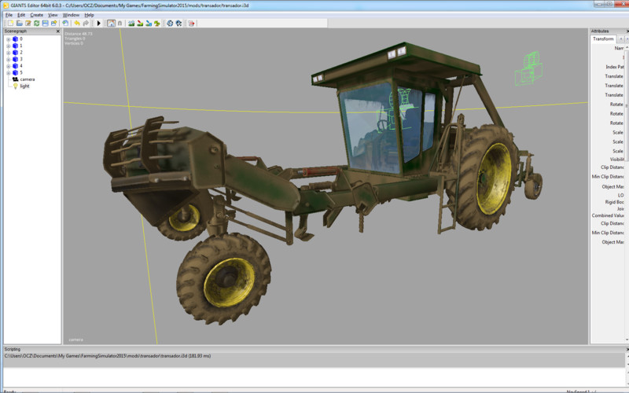
Task: Click the New scene toolbar icon
Action: 9,24
